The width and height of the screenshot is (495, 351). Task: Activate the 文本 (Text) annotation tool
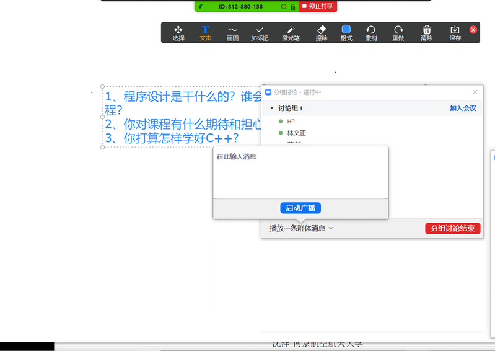tap(206, 33)
